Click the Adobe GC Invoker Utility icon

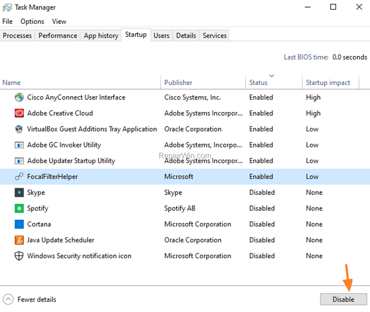point(19,145)
